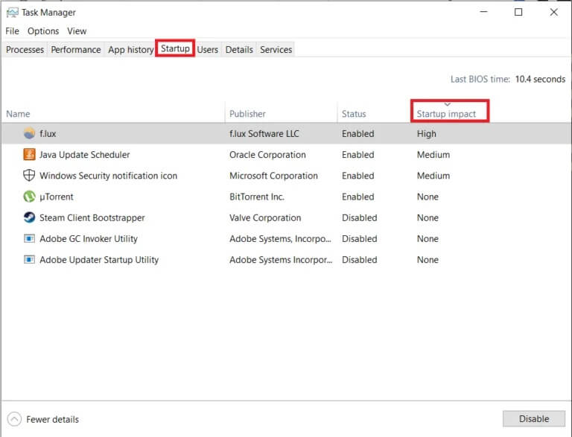Select the Startup tab

click(175, 48)
